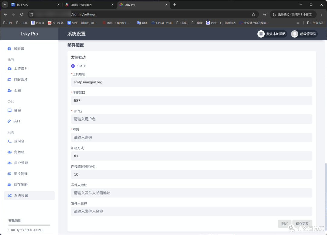Reload the page
327x235 pixels.
pos(21,14)
